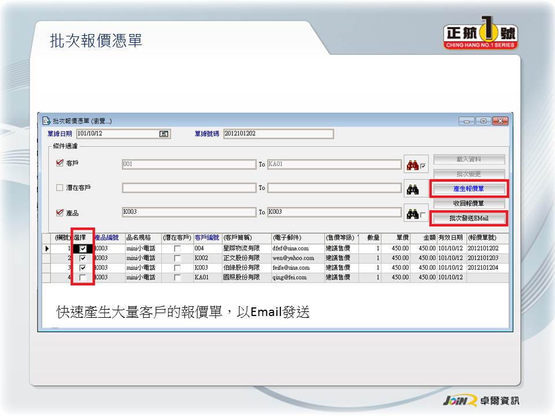Click the 批次發送EMail button
Viewport: 555px width, 416px height.
(468, 218)
